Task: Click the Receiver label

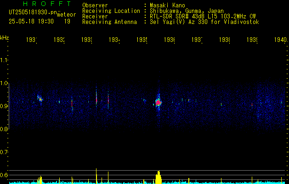Action: pos(95,17)
